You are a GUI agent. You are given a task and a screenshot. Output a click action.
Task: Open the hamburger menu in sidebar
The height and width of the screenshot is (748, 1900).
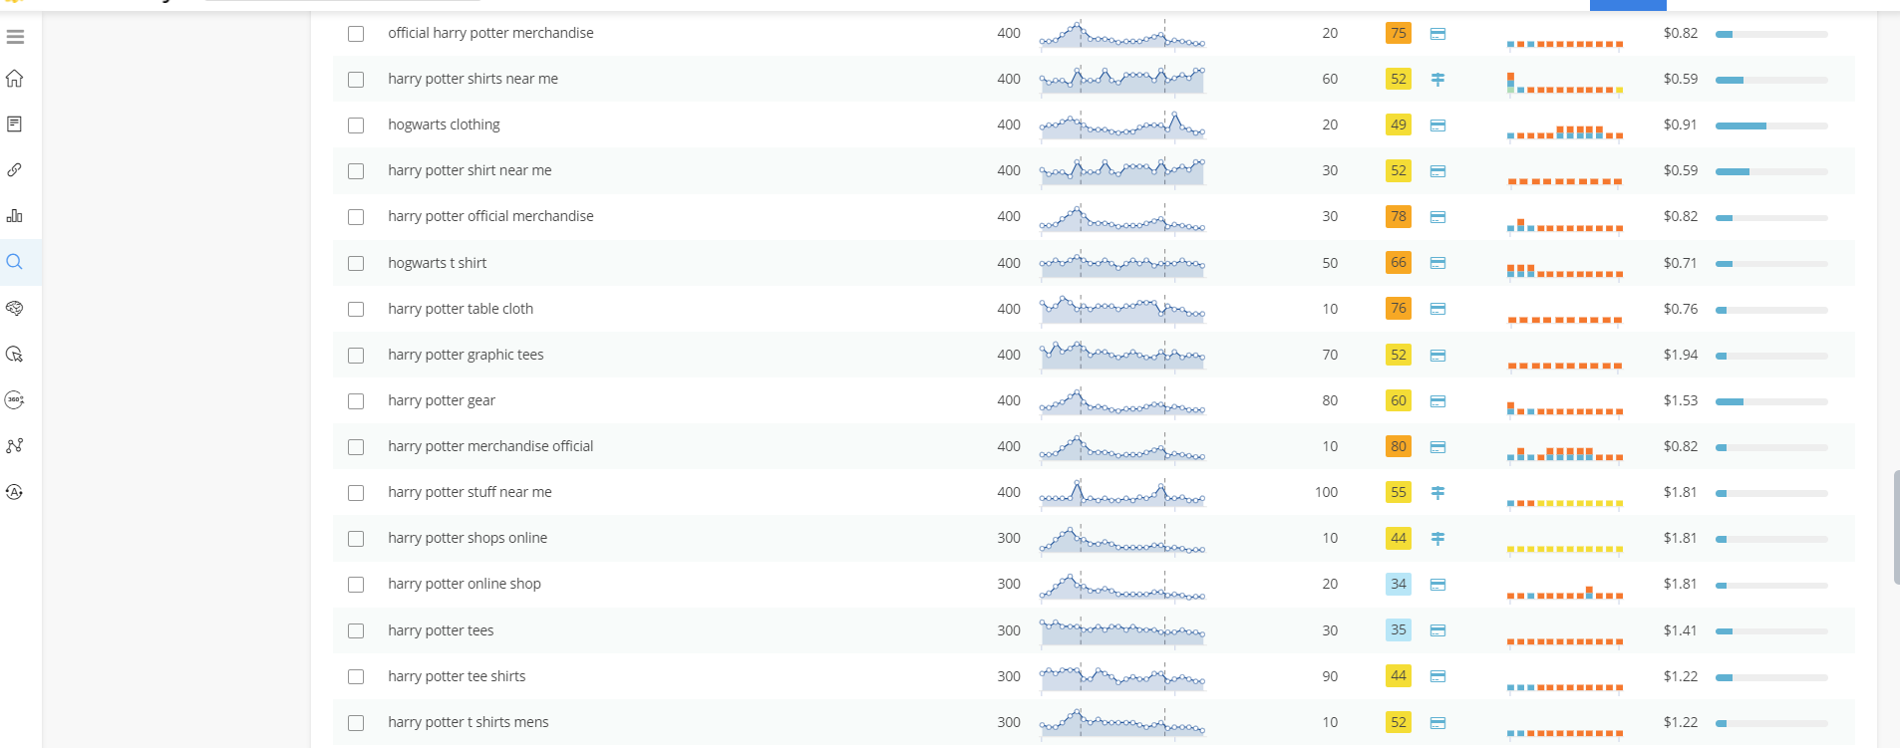pos(15,37)
